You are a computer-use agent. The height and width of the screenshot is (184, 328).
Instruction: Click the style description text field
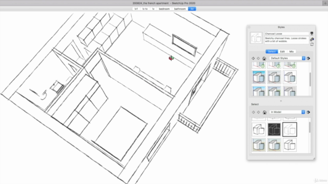(286, 40)
